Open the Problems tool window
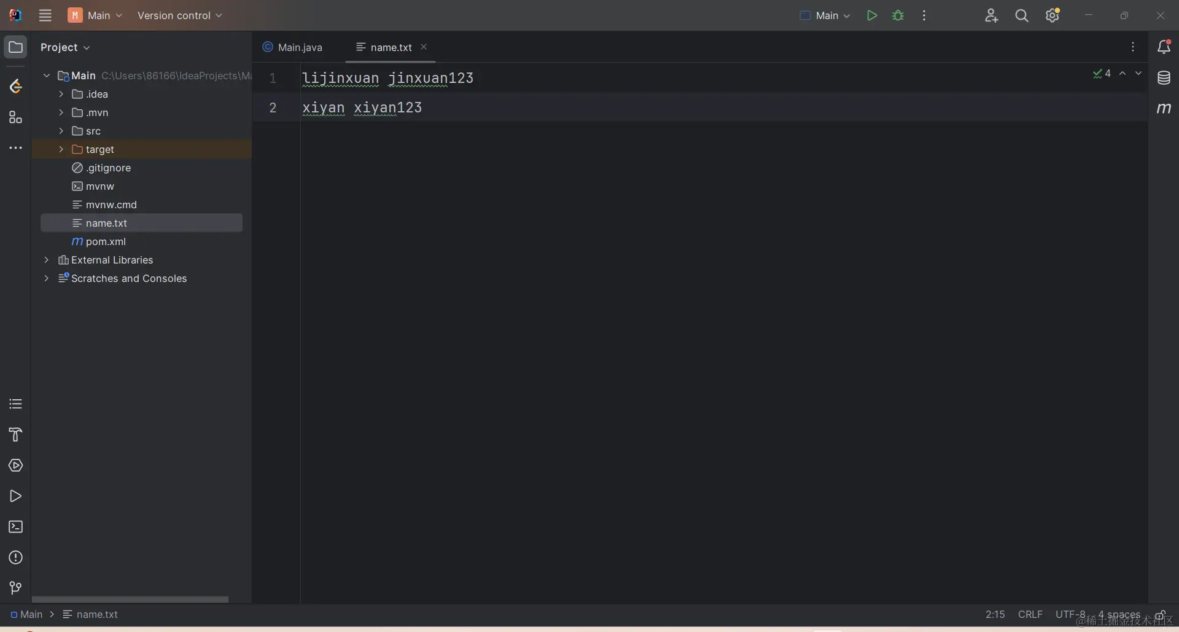The width and height of the screenshot is (1179, 632). click(x=16, y=558)
